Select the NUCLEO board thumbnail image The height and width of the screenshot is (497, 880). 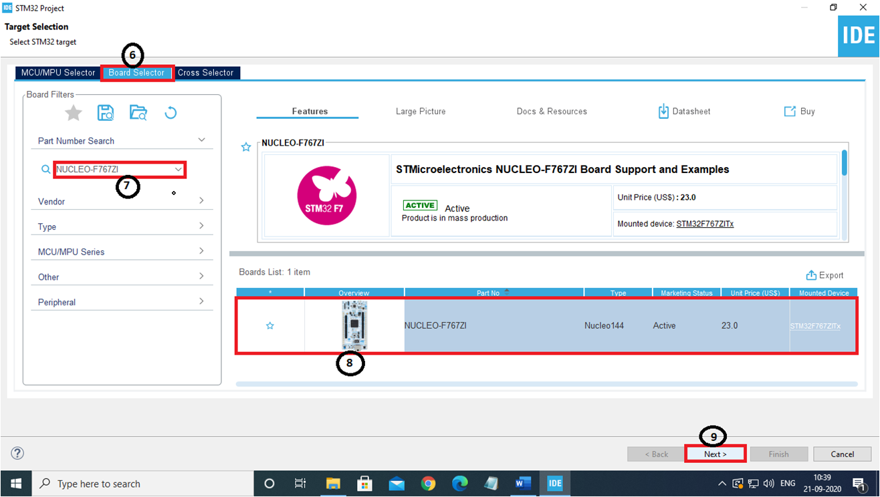pos(354,325)
